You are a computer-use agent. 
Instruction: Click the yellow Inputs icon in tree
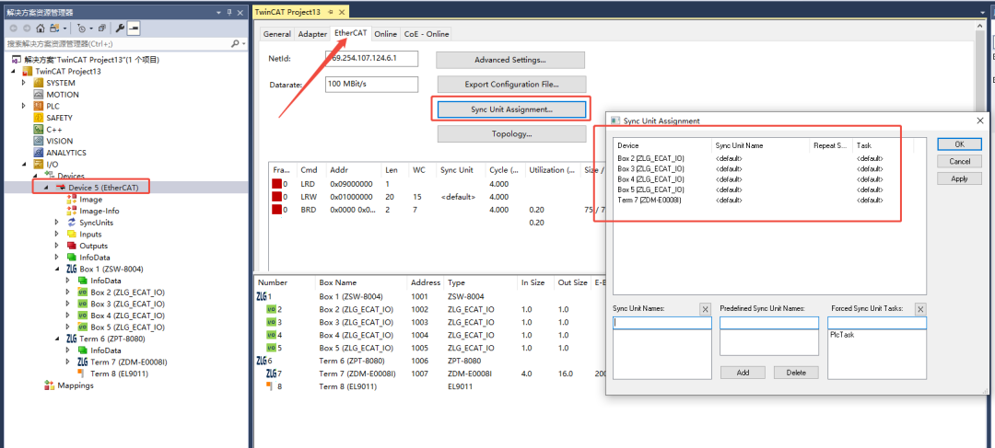coord(72,234)
